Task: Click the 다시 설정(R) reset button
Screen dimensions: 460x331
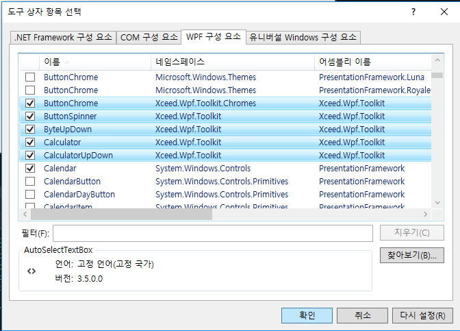Action: coord(422,315)
